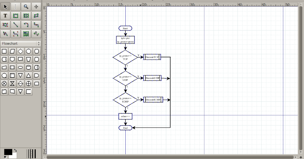Image resolution: width=304 pixels, height=159 pixels.
Task: Pick the Terminal rounded shape
Action: pos(21,68)
